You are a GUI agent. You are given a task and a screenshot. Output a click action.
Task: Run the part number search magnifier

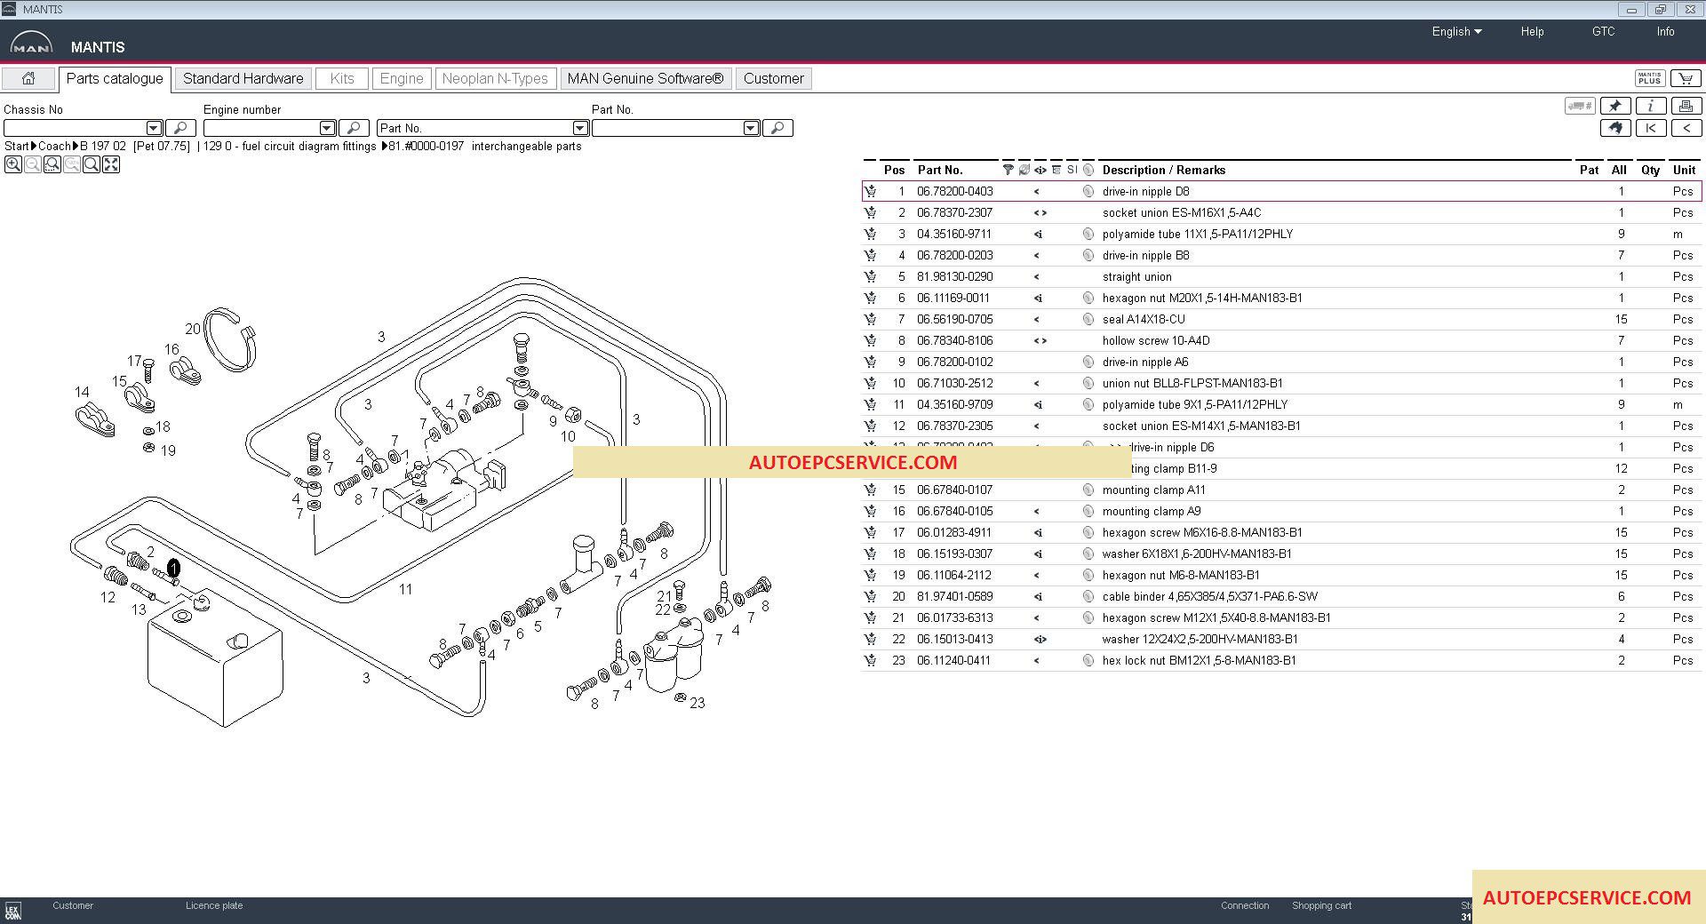[x=777, y=128]
